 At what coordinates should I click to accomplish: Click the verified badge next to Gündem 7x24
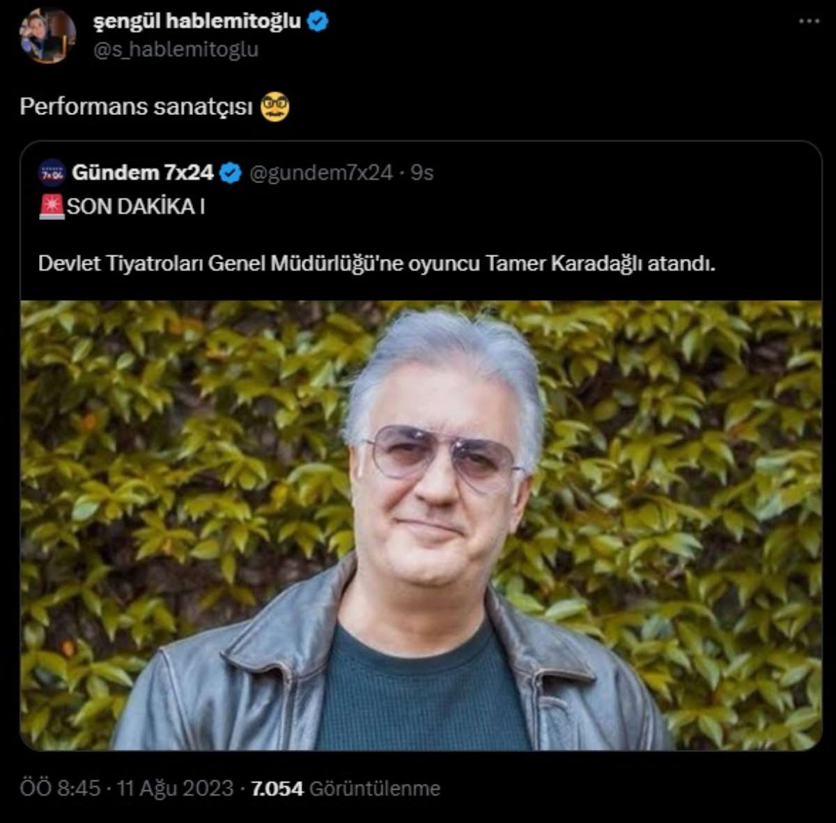[x=231, y=173]
